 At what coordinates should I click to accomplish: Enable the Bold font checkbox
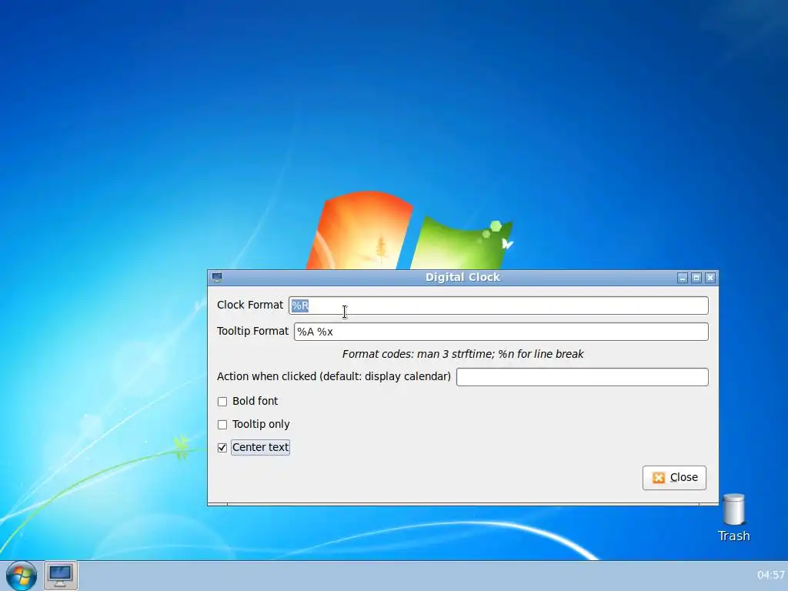tap(222, 402)
